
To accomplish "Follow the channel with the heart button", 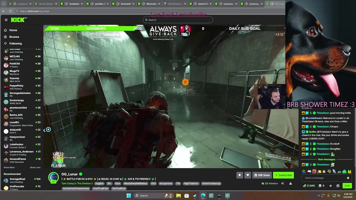I will 248,175.
